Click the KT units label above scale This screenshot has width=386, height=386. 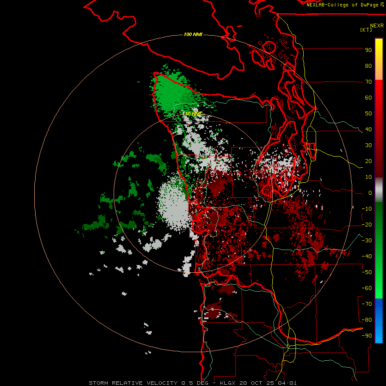click(366, 30)
